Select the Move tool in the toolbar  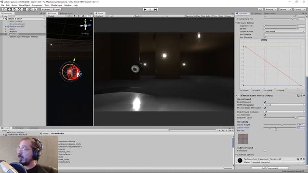coord(9,10)
